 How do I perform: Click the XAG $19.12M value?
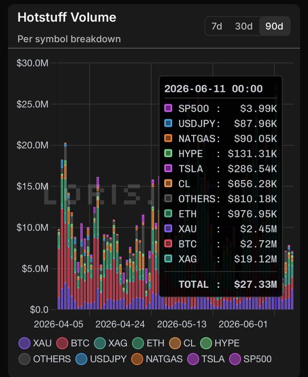(255, 259)
